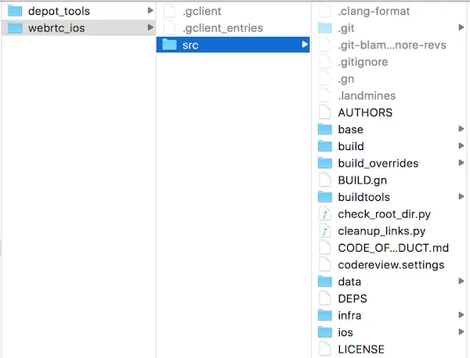
Task: Click the ios folder icon
Action: (325, 332)
